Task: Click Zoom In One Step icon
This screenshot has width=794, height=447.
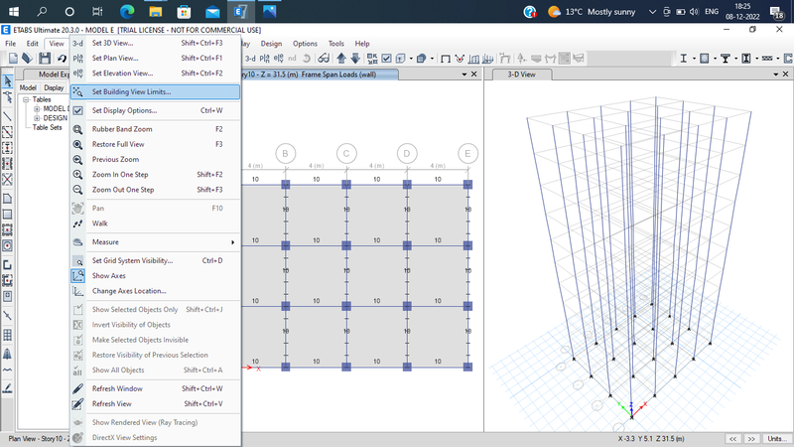Action: [77, 175]
